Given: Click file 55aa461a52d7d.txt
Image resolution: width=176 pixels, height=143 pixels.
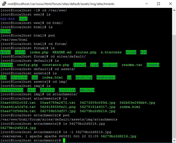Looking at the screenshot, I should tap(18, 107).
